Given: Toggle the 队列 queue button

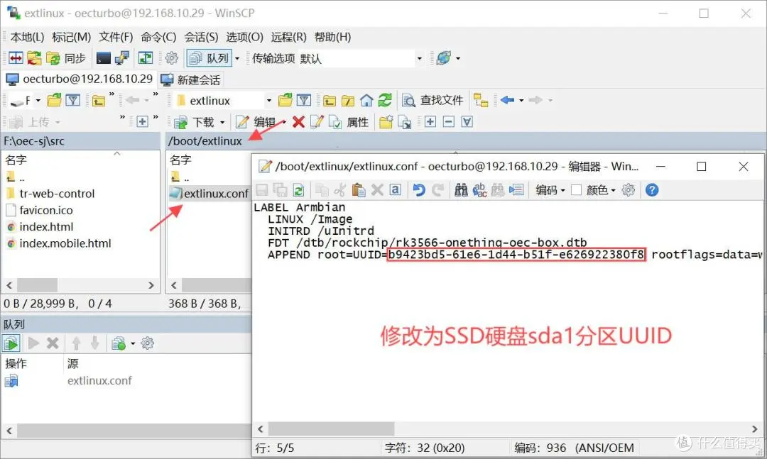Looking at the screenshot, I should [x=209, y=58].
